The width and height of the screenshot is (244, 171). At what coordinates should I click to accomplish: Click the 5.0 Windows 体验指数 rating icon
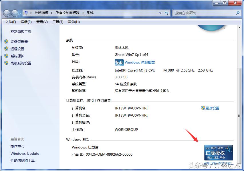(119, 62)
